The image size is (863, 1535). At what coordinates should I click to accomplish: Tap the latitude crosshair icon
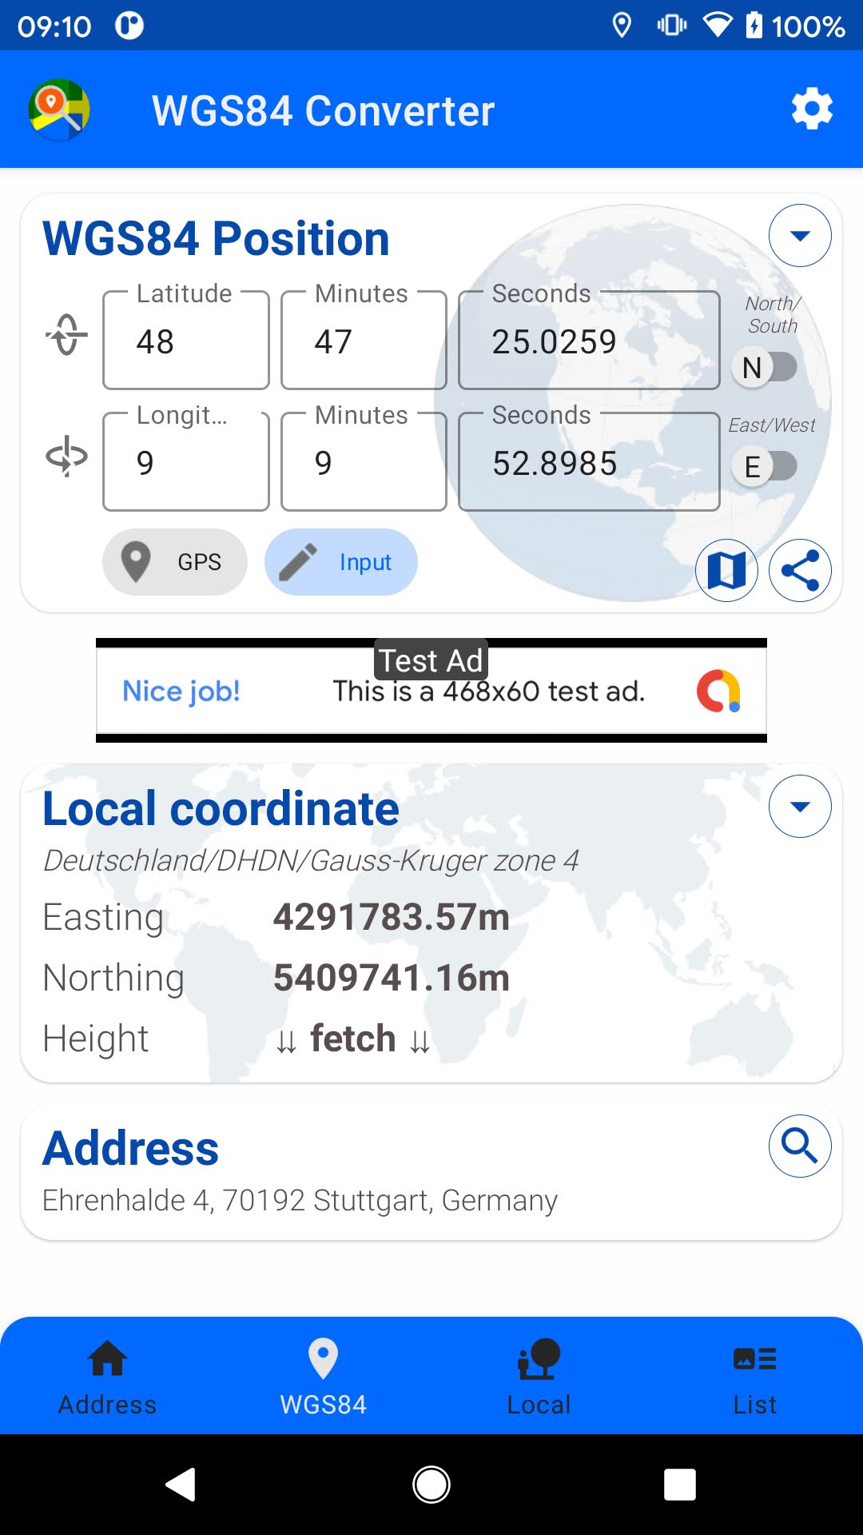tap(66, 334)
